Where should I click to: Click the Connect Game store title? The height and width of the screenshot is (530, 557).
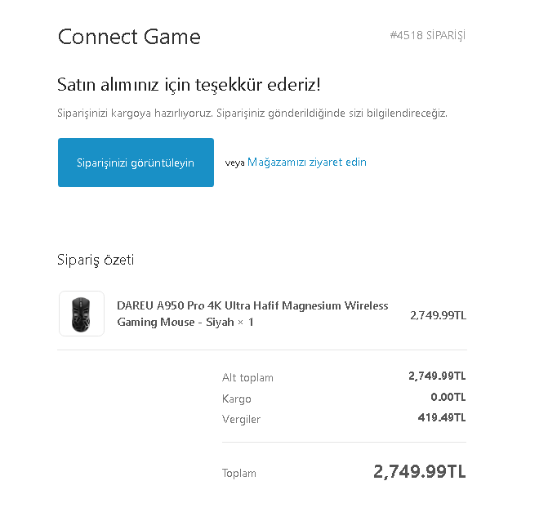[x=129, y=37]
